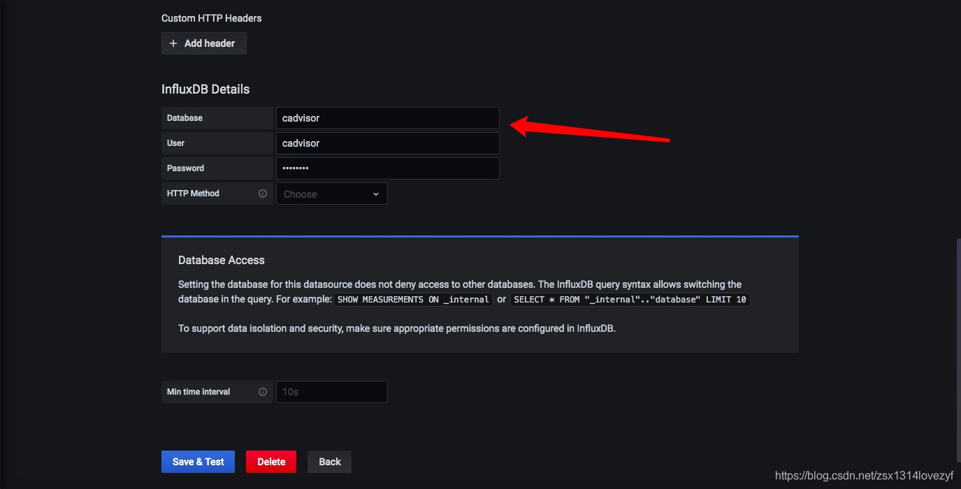Click the Database field label
The image size is (961, 489).
coord(185,118)
